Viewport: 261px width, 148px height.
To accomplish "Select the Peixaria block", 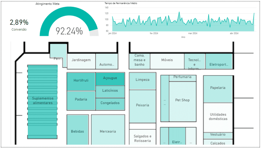I will click(x=142, y=106).
